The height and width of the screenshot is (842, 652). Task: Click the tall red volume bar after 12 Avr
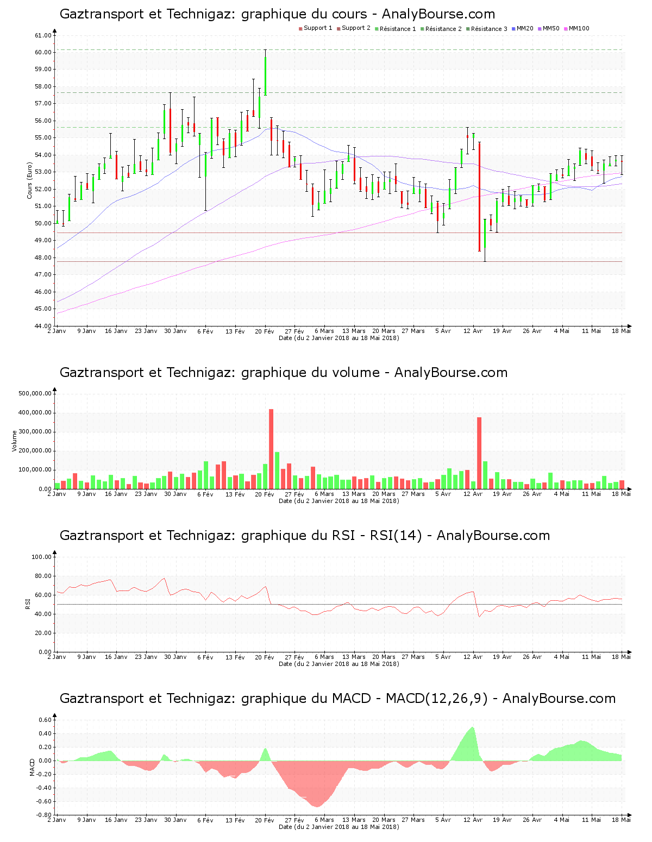[479, 453]
